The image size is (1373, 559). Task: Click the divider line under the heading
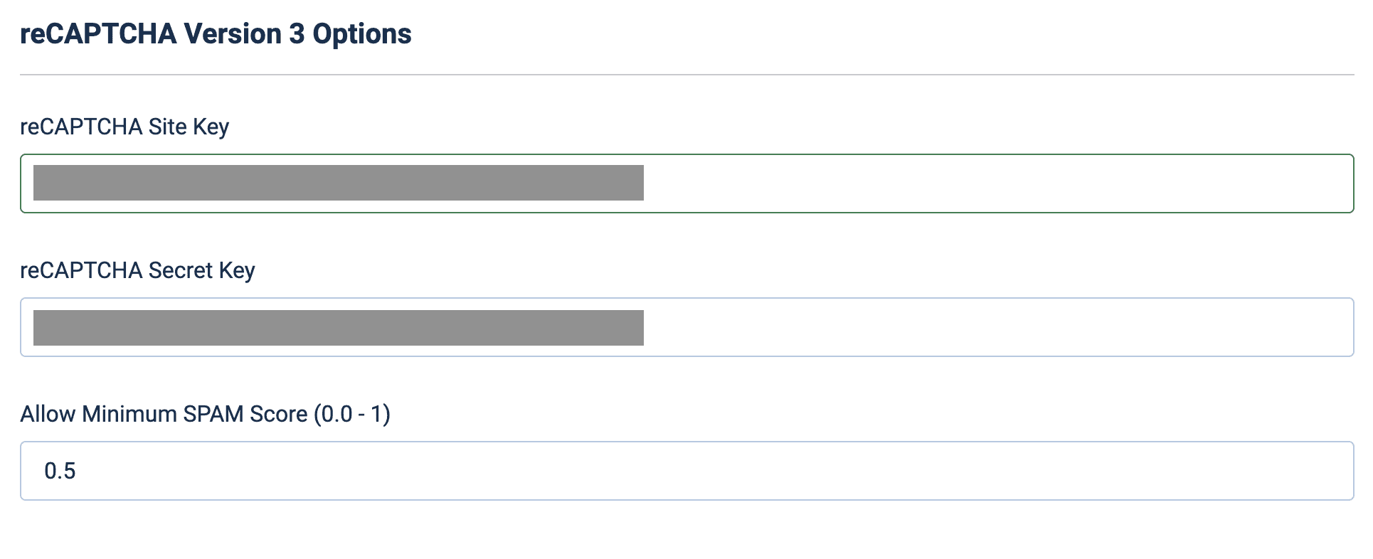[x=686, y=75]
